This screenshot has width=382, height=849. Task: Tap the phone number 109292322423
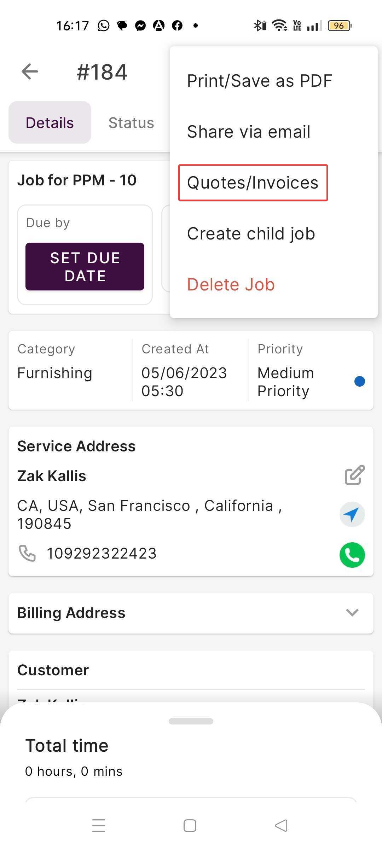102,553
